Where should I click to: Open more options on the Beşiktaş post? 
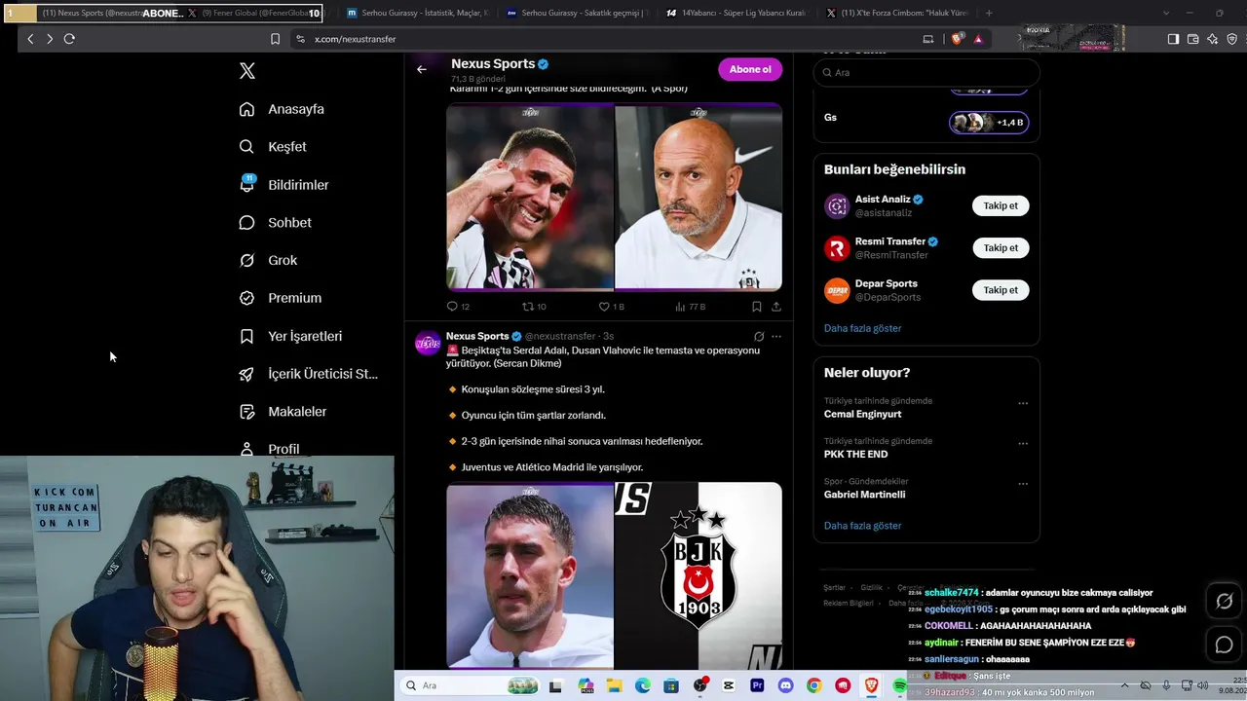[x=776, y=337]
